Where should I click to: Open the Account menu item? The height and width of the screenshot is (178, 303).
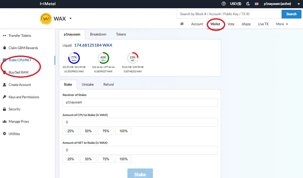[197, 24]
